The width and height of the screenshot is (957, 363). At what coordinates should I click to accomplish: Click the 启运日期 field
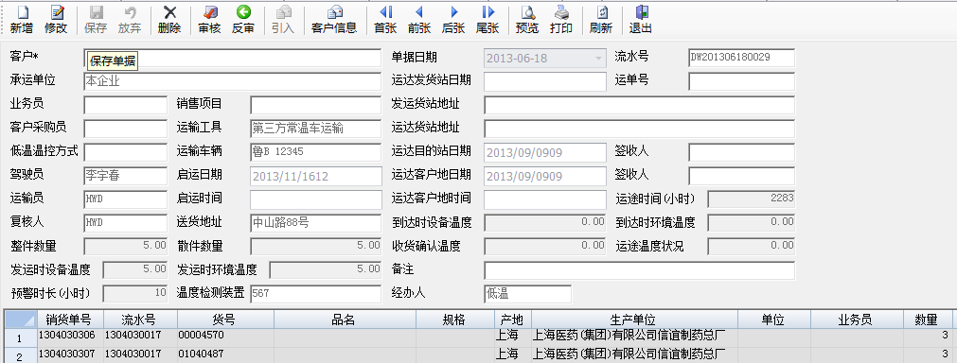click(x=315, y=176)
